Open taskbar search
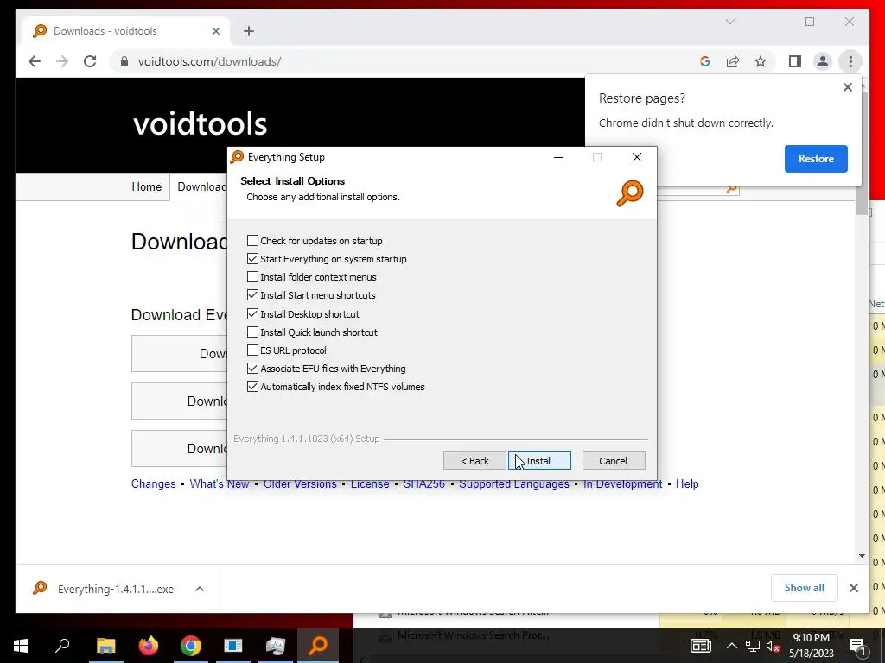Image resolution: width=885 pixels, height=663 pixels. click(62, 646)
